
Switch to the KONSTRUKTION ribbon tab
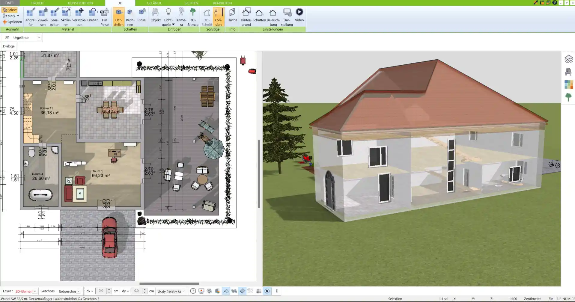pos(80,3)
